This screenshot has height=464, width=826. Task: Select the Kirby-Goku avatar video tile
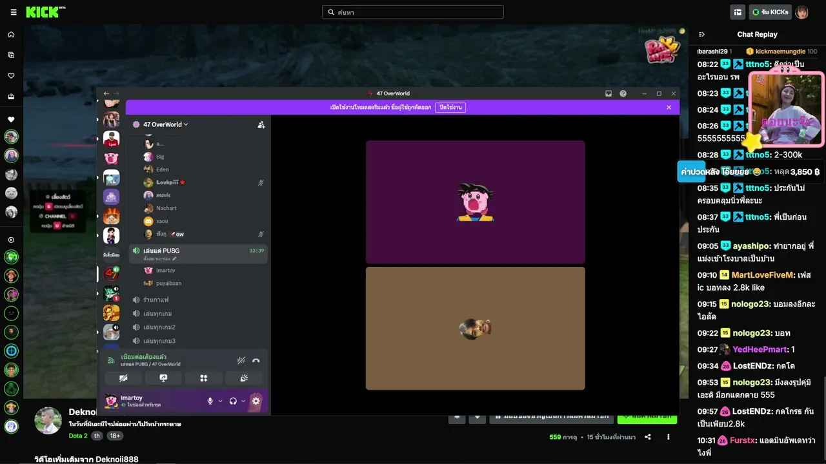[476, 202]
